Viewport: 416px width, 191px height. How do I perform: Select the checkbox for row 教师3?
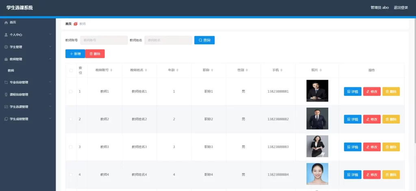pos(71,147)
